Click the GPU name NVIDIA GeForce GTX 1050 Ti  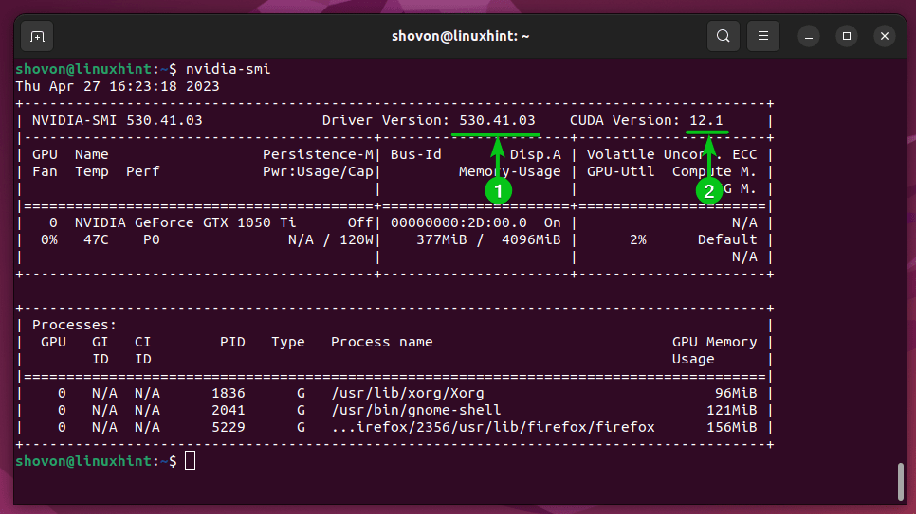pyautogui.click(x=185, y=222)
